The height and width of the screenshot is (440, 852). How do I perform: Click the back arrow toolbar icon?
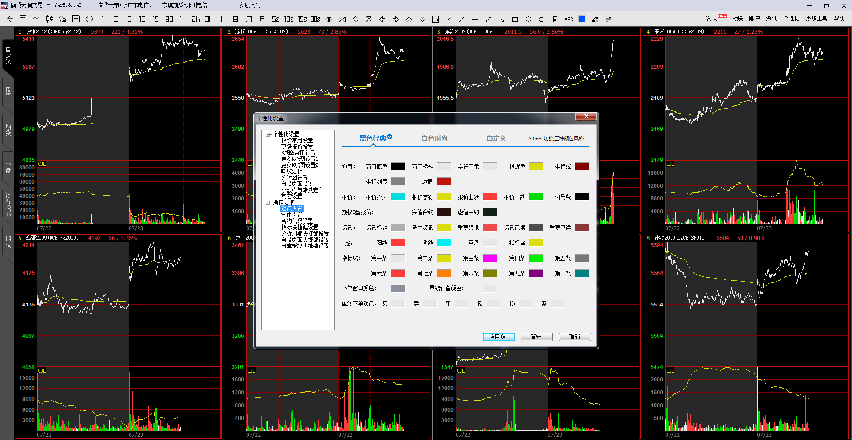click(x=10, y=19)
